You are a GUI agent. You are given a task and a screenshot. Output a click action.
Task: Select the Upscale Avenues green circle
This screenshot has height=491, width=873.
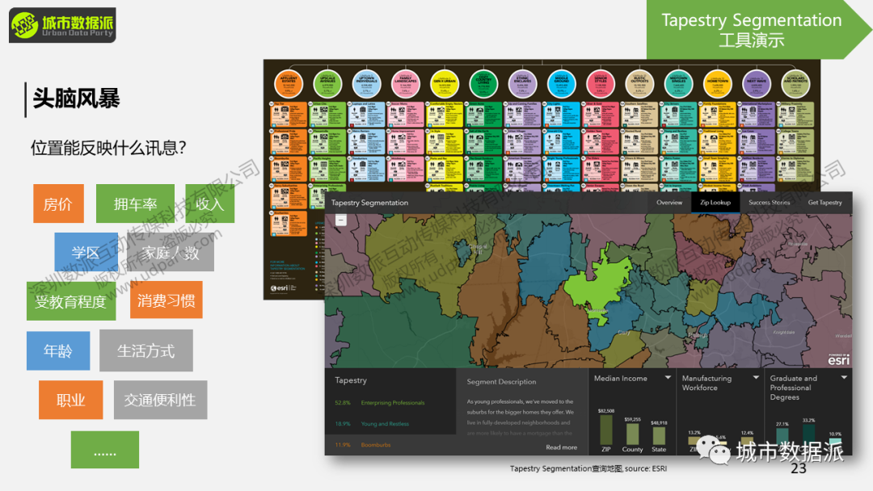[x=327, y=83]
